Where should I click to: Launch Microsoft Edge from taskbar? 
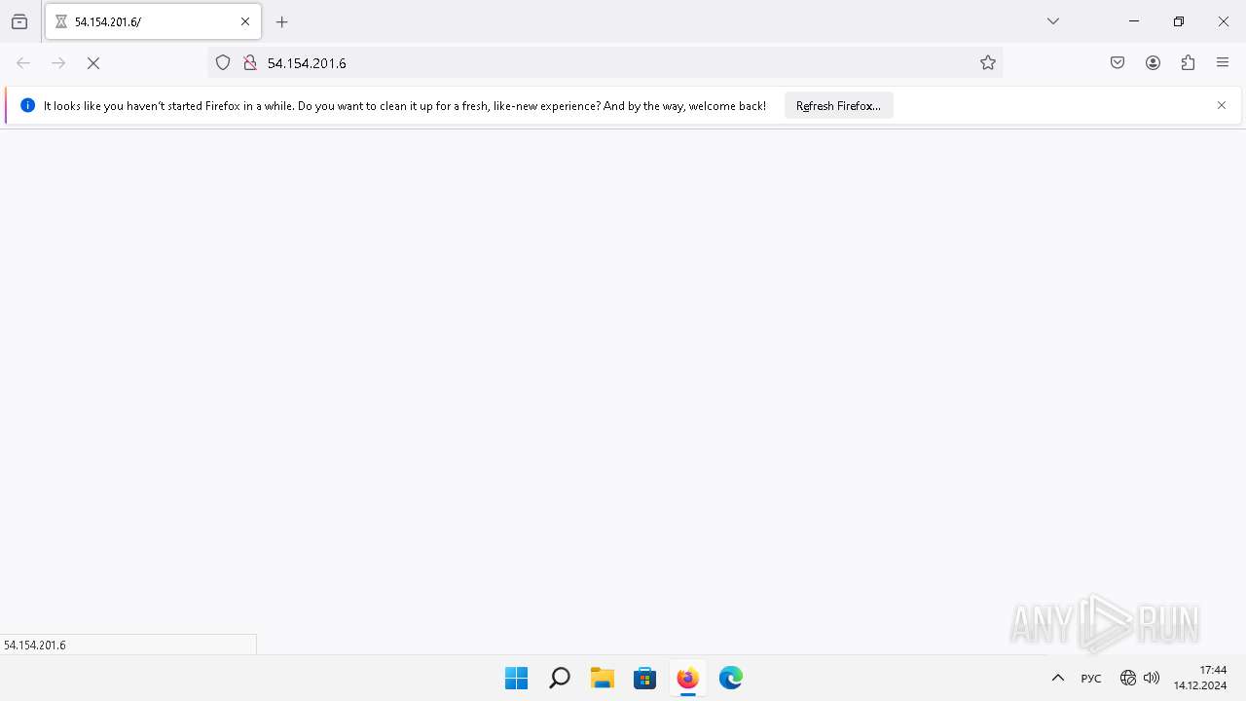pos(730,678)
